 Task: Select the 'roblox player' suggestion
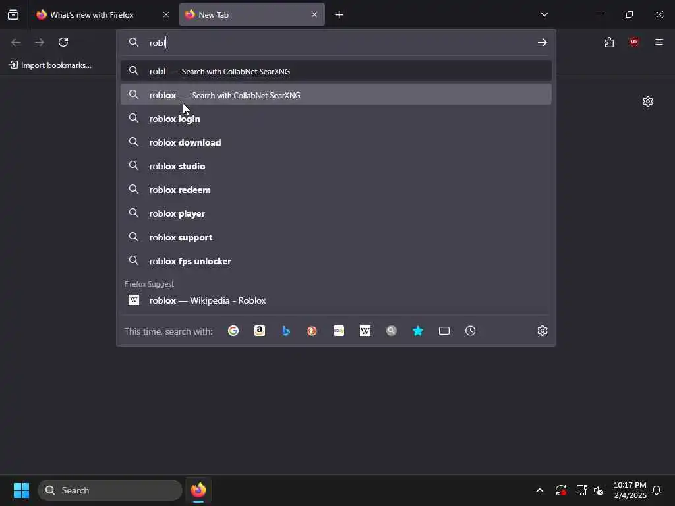coord(336,213)
